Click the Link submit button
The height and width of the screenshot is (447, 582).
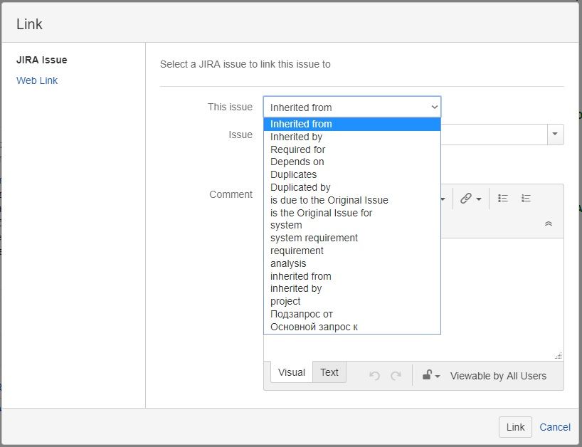[515, 427]
